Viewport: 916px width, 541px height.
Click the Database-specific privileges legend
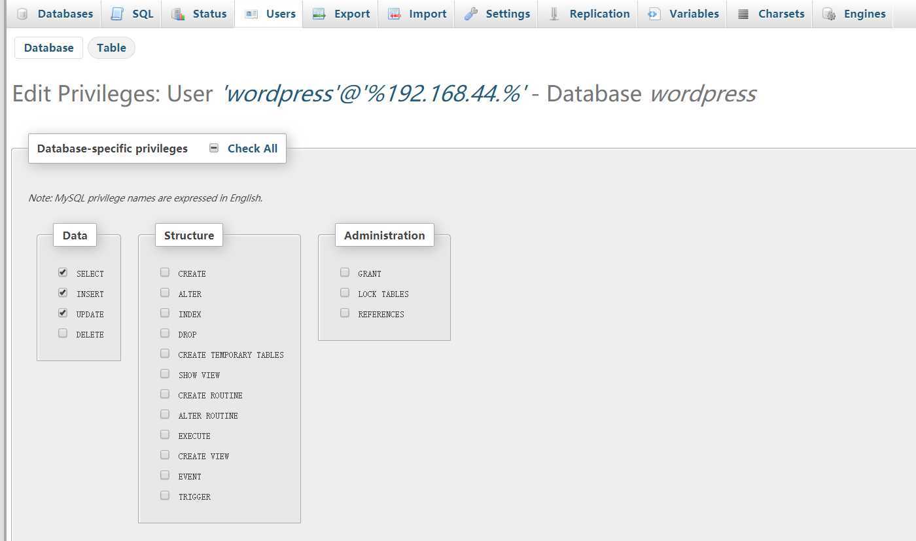113,148
